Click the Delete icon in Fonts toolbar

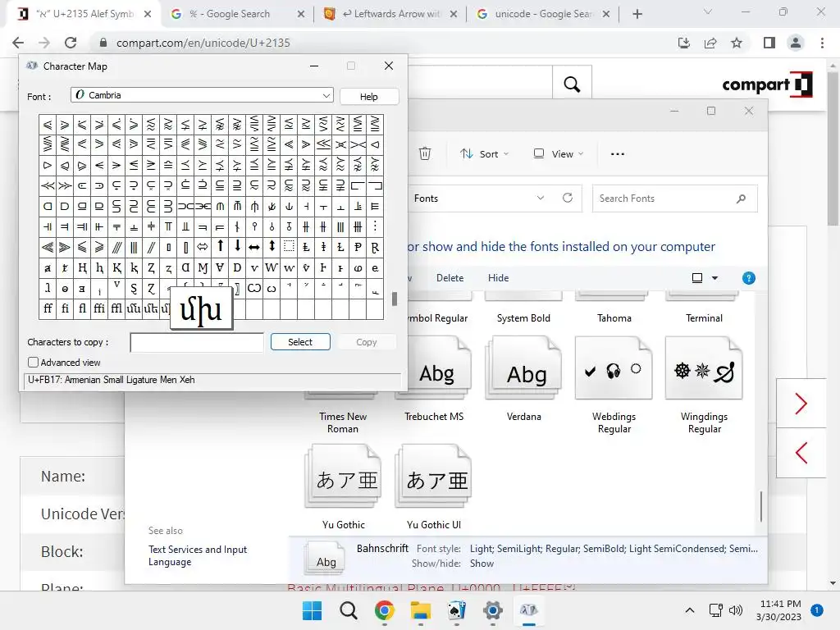pyautogui.click(x=425, y=153)
